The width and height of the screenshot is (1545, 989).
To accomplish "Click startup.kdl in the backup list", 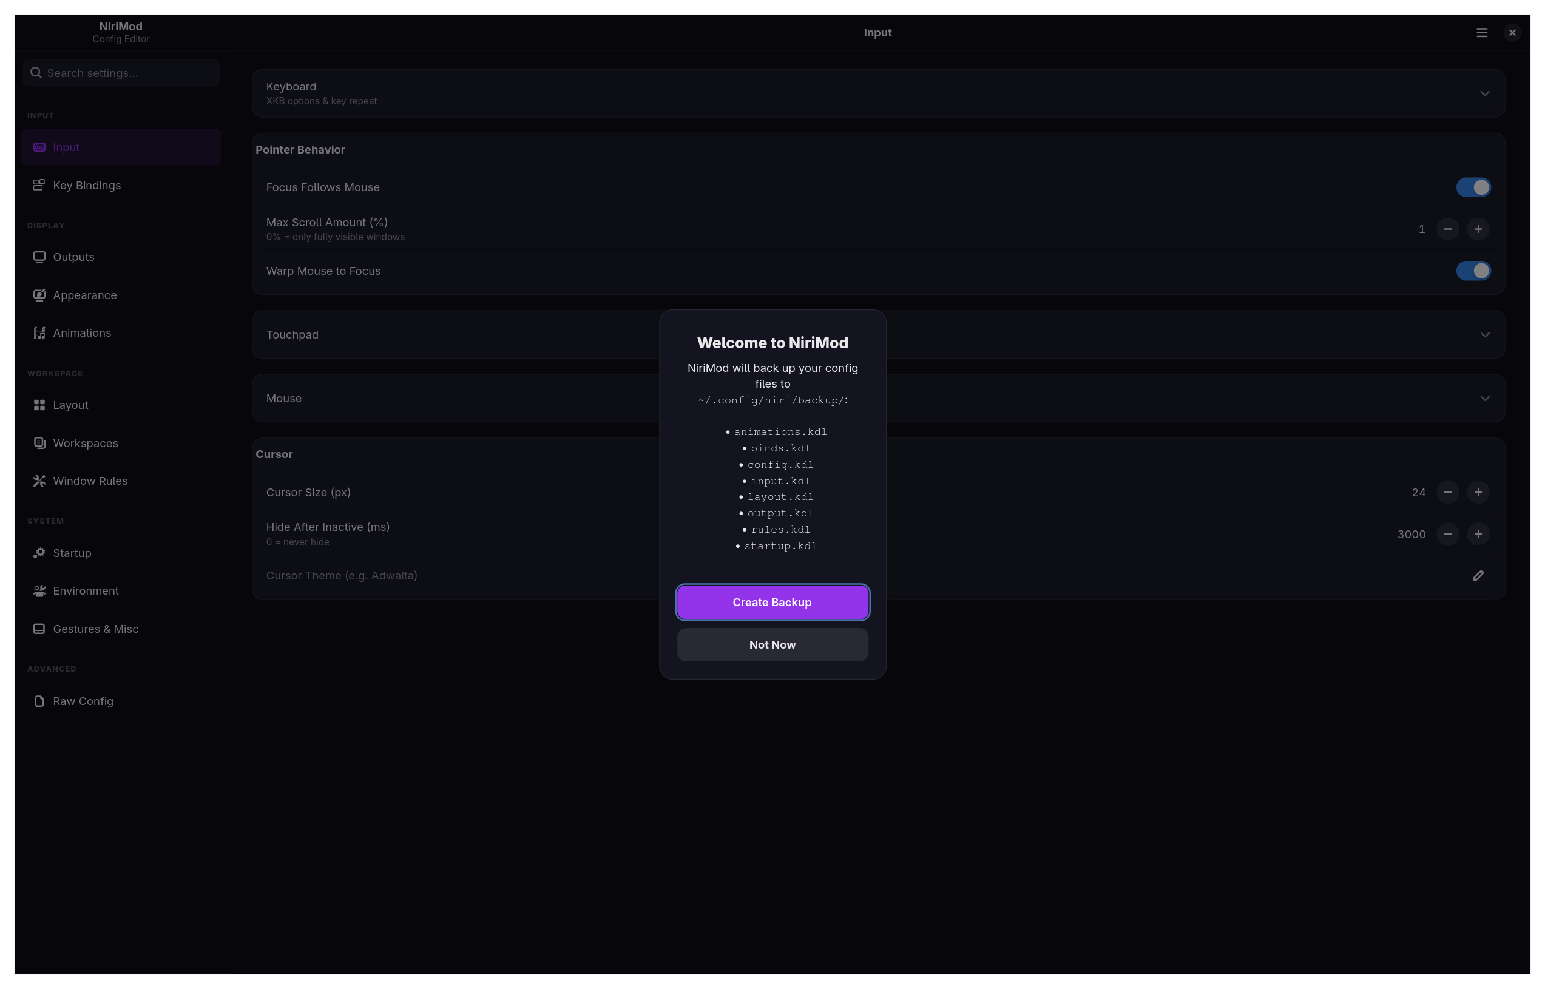I will pyautogui.click(x=780, y=546).
